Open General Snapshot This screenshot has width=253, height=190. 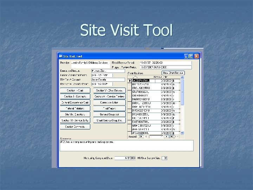109,114
